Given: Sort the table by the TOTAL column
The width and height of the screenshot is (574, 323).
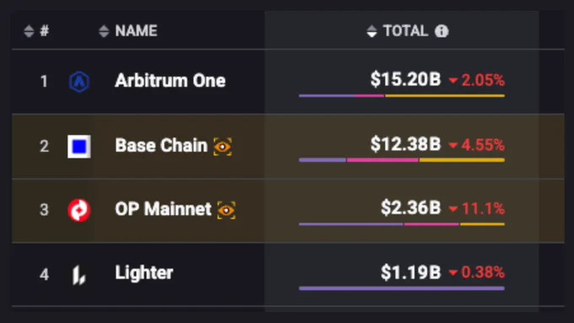Looking at the screenshot, I should (398, 31).
